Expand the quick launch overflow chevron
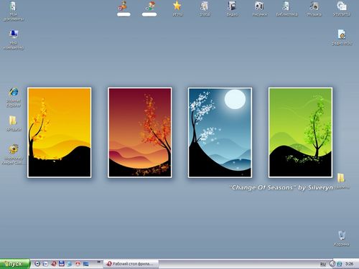 [98, 262]
